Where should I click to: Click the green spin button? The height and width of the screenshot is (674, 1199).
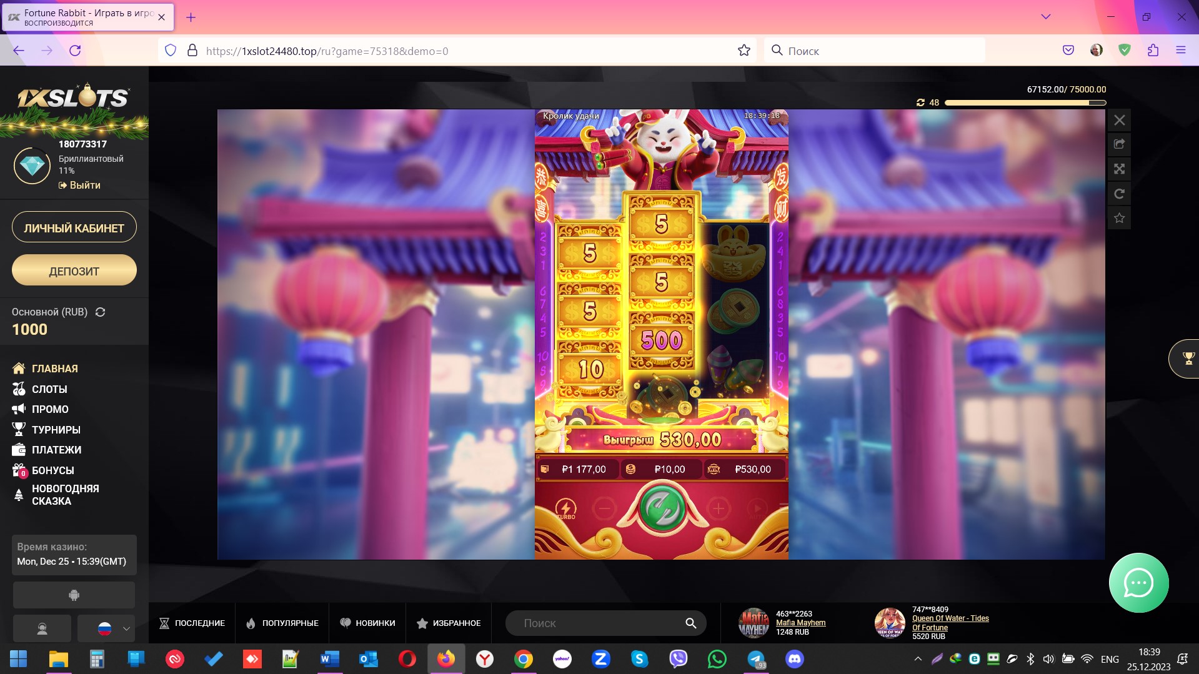[x=661, y=509]
